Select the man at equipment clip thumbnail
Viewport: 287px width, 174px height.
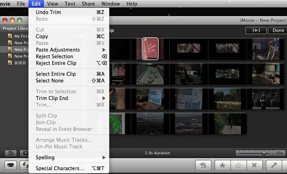click(266, 49)
